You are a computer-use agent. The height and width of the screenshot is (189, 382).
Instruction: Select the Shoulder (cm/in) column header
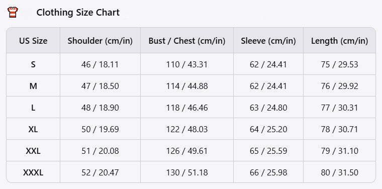point(100,41)
